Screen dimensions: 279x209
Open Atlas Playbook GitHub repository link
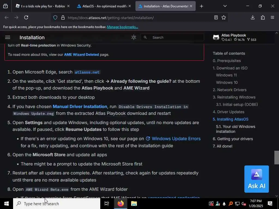coord(235,37)
